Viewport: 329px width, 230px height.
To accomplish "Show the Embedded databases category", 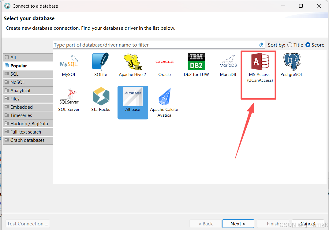I will coord(28,107).
